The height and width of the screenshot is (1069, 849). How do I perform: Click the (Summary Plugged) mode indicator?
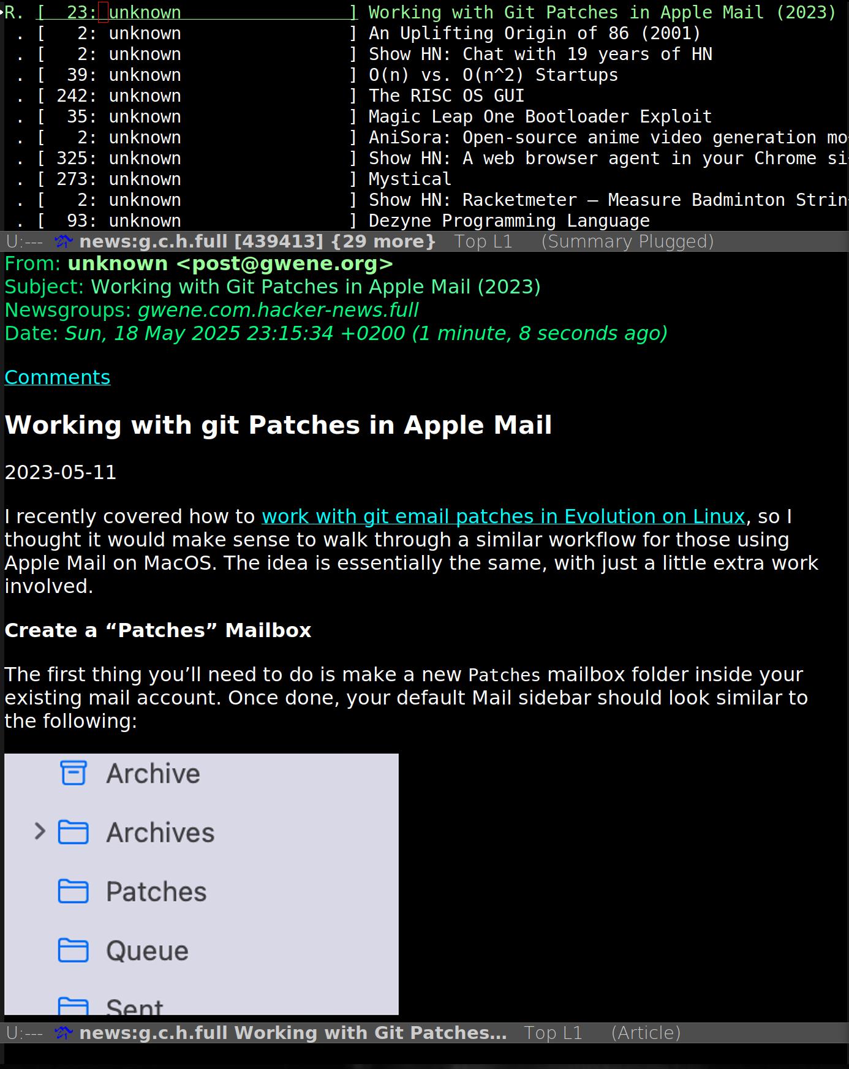click(x=628, y=241)
